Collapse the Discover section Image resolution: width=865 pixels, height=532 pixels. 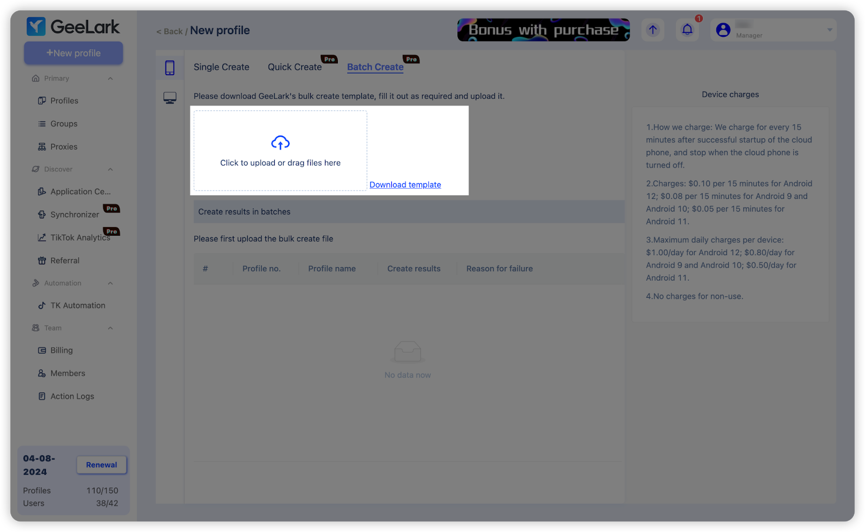point(110,169)
